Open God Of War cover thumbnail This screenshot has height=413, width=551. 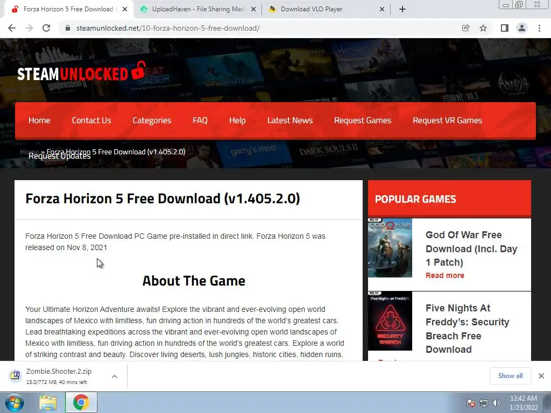[x=390, y=248]
